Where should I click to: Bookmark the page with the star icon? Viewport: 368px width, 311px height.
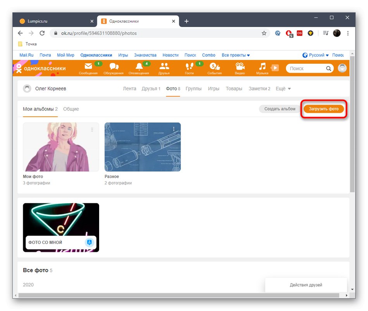click(x=264, y=33)
